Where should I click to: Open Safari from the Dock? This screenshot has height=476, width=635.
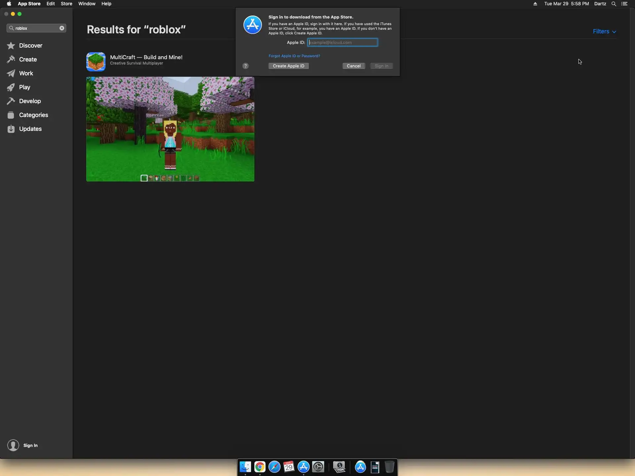point(274,467)
